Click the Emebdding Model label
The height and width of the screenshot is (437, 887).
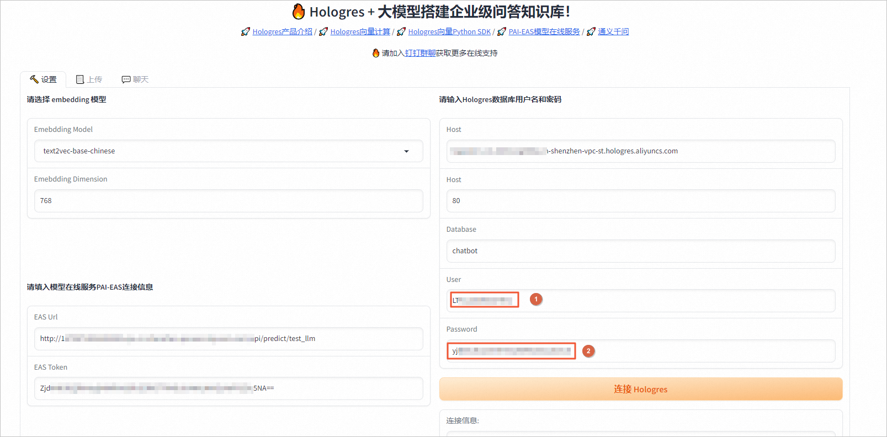63,130
